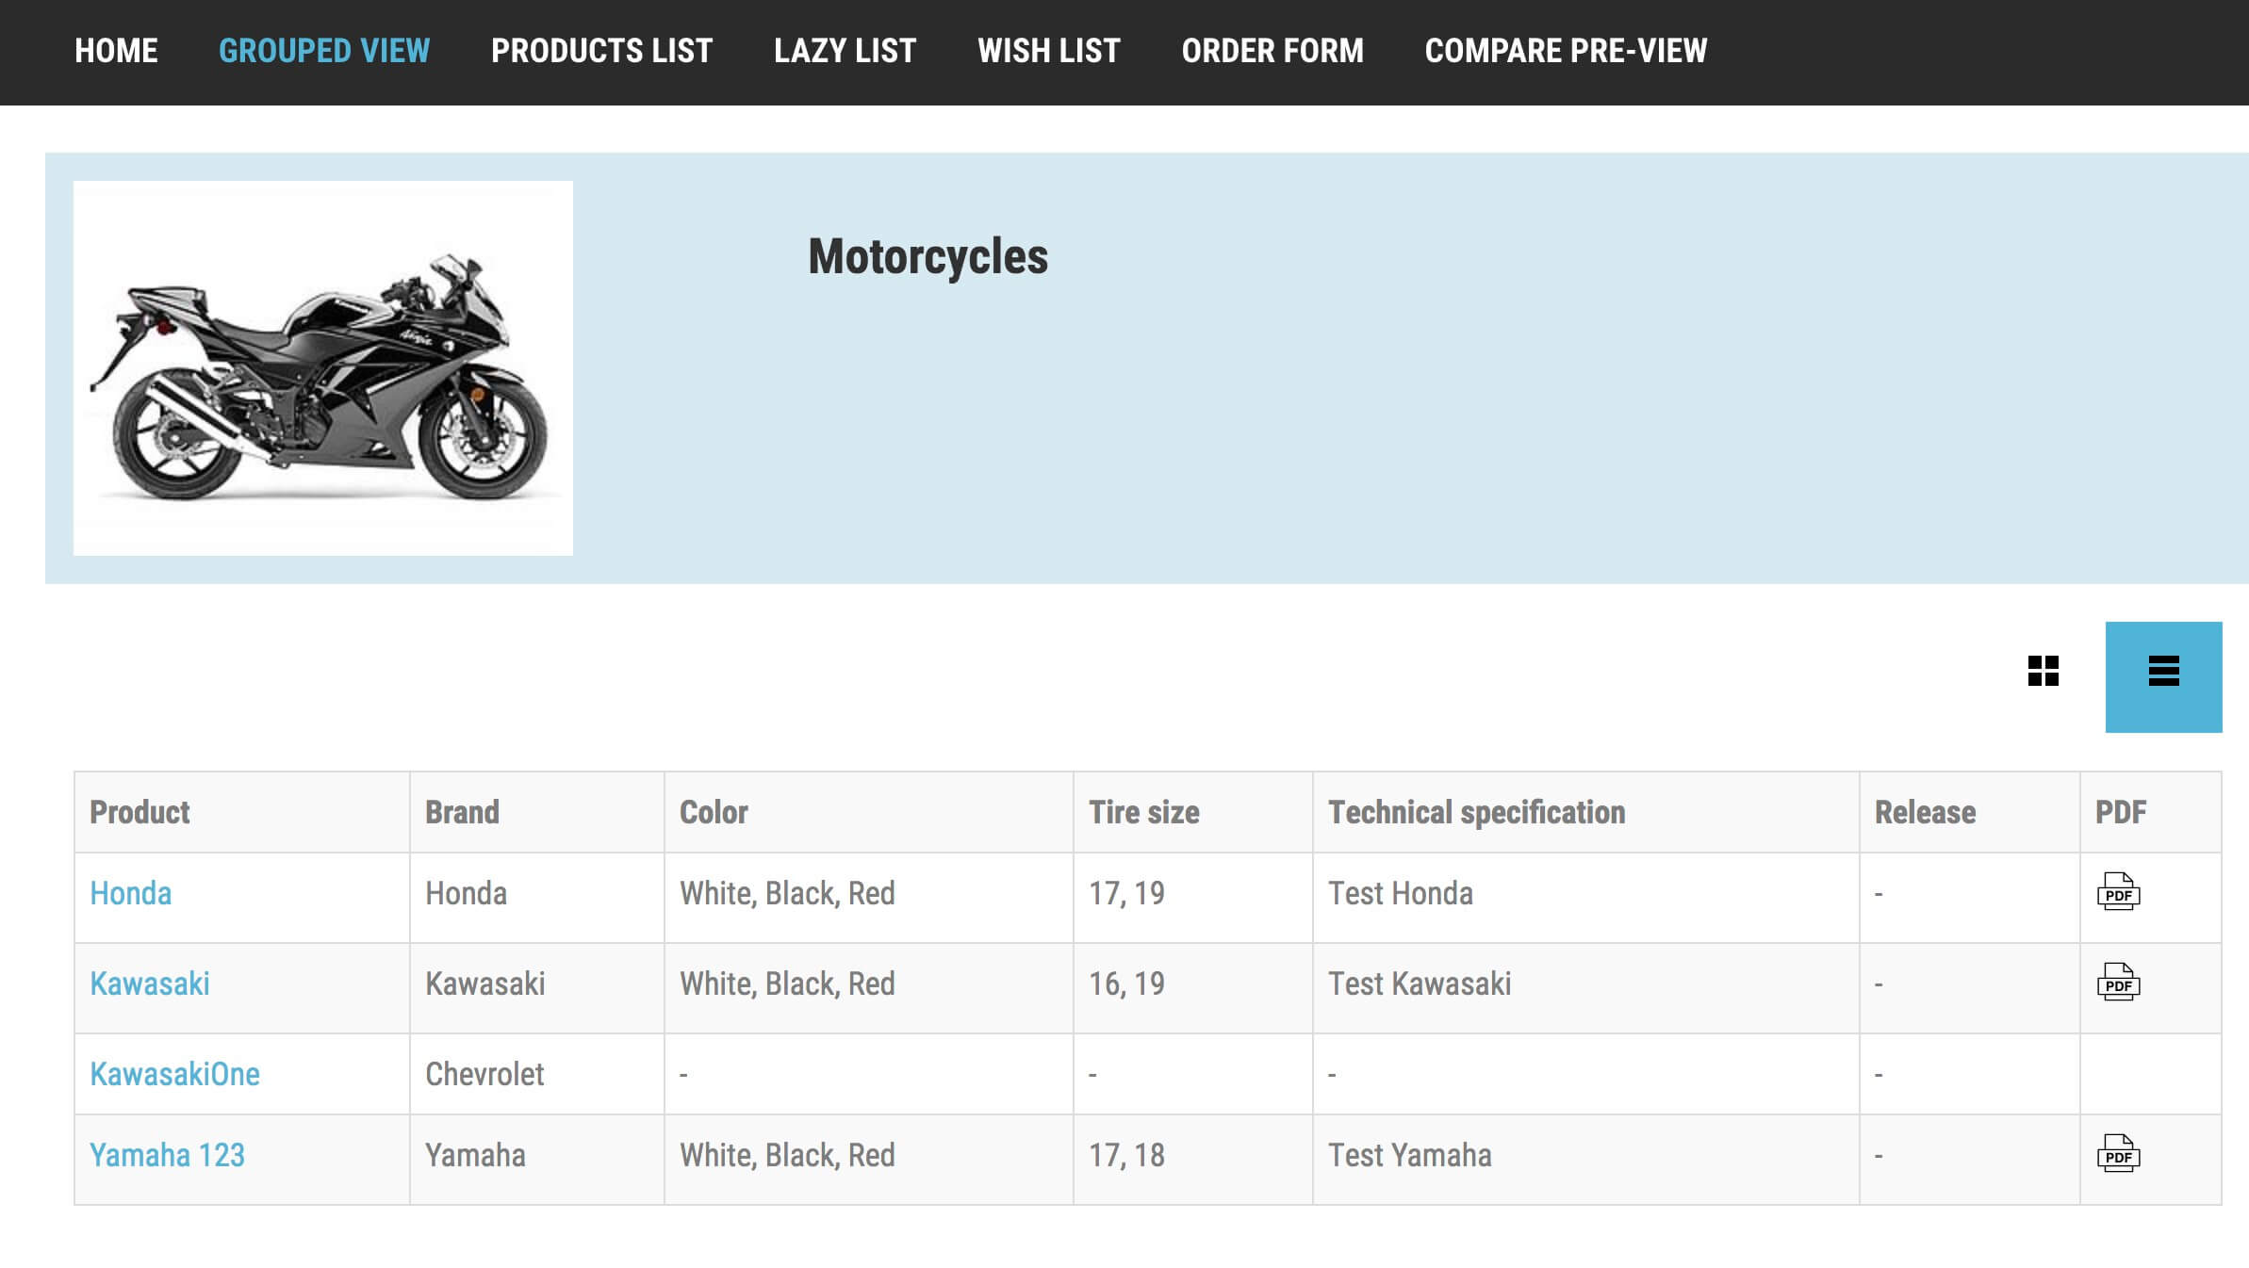Select the 16, 19 tire size cell
Viewport: 2249px width, 1268px height.
click(x=1193, y=988)
